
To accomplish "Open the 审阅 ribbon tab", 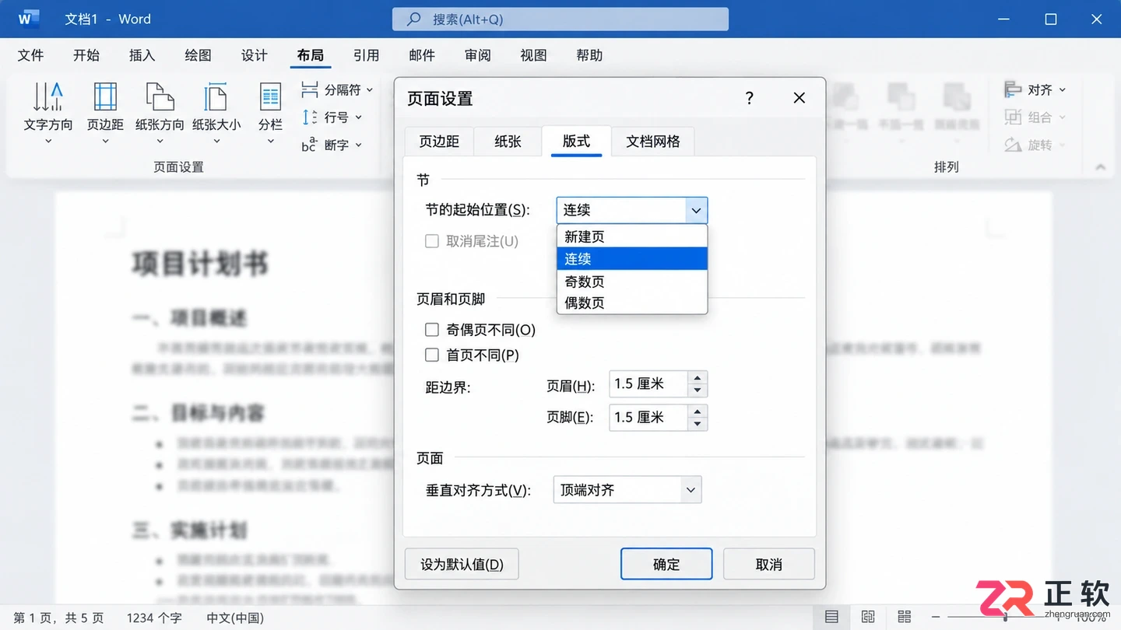I will click(x=478, y=55).
